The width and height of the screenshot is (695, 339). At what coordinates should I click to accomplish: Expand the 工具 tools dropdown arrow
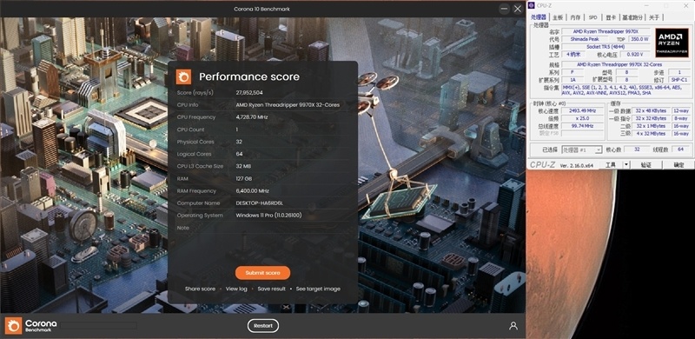tap(625, 164)
